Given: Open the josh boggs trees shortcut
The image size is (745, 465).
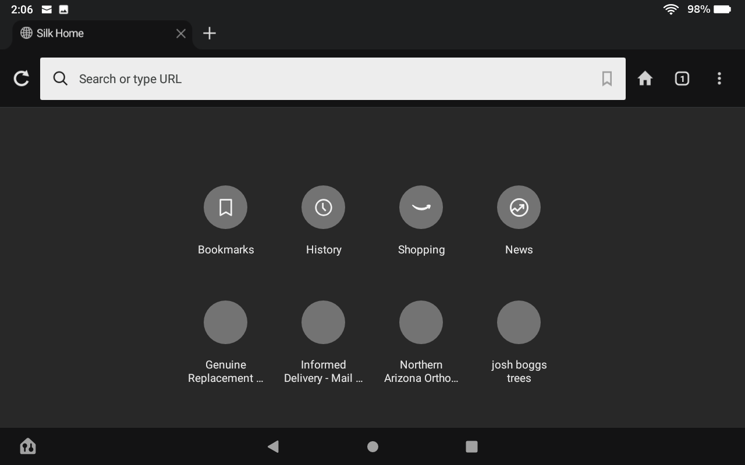Looking at the screenshot, I should pos(519,342).
